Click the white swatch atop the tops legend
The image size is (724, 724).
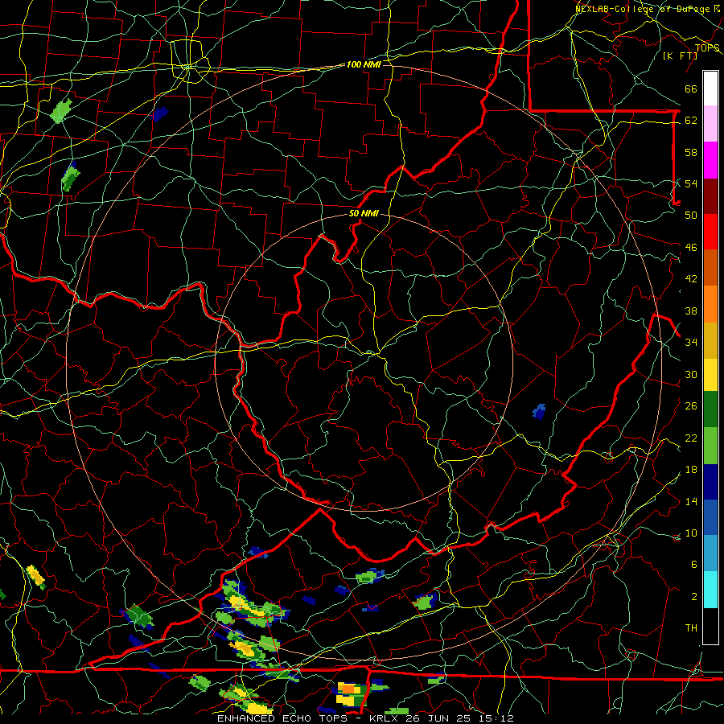pyautogui.click(x=710, y=88)
